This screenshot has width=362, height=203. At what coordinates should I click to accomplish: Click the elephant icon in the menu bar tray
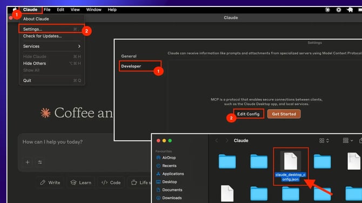click(350, 10)
